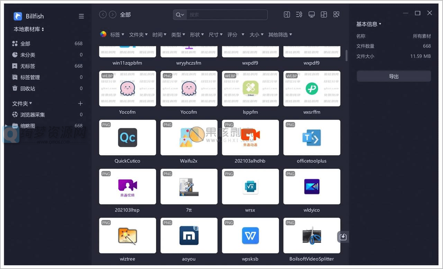Viewport: 443px width, 269px height.
Task: Expand the 缩略图 folder tree arrow
Action: (6, 126)
